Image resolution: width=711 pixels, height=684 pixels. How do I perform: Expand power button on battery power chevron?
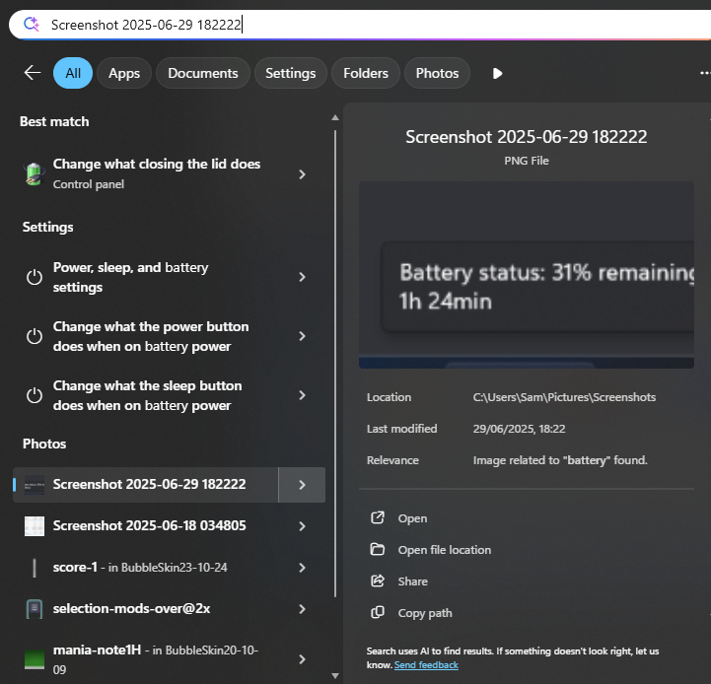point(302,336)
